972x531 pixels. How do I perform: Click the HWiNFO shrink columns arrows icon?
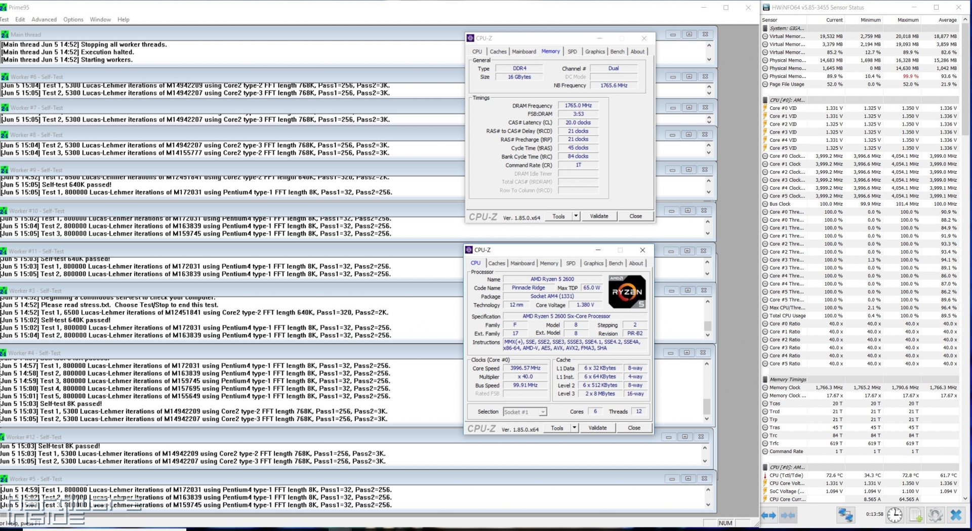coord(788,515)
